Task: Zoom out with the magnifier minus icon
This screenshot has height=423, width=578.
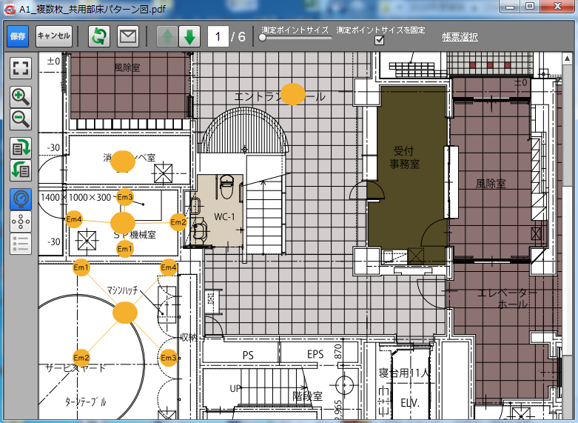Action: coord(21,119)
